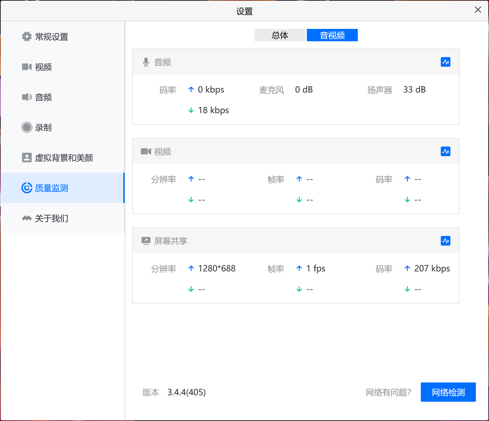The height and width of the screenshot is (421, 489).
Task: Click the screen share bitrate 207 kbps
Action: click(x=432, y=269)
